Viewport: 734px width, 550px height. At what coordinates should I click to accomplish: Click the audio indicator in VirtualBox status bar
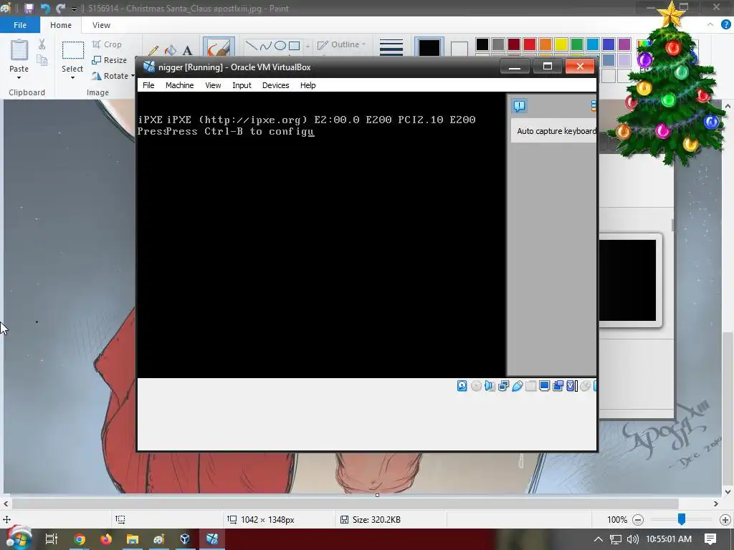(490, 386)
